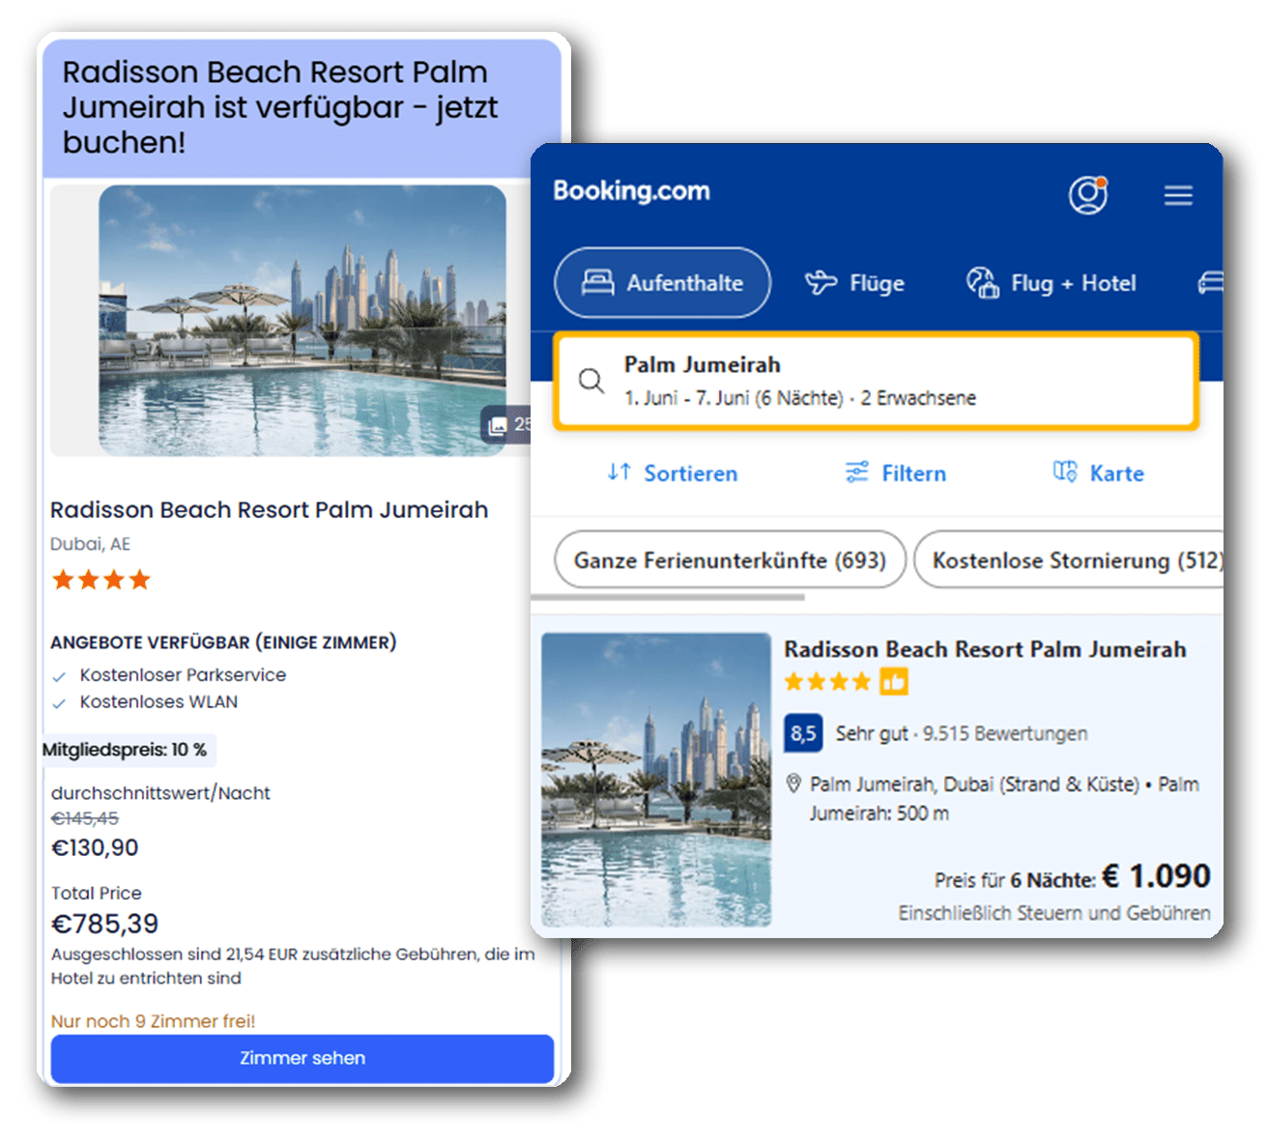
Task: Switch to the Flüge tab
Action: click(x=855, y=283)
